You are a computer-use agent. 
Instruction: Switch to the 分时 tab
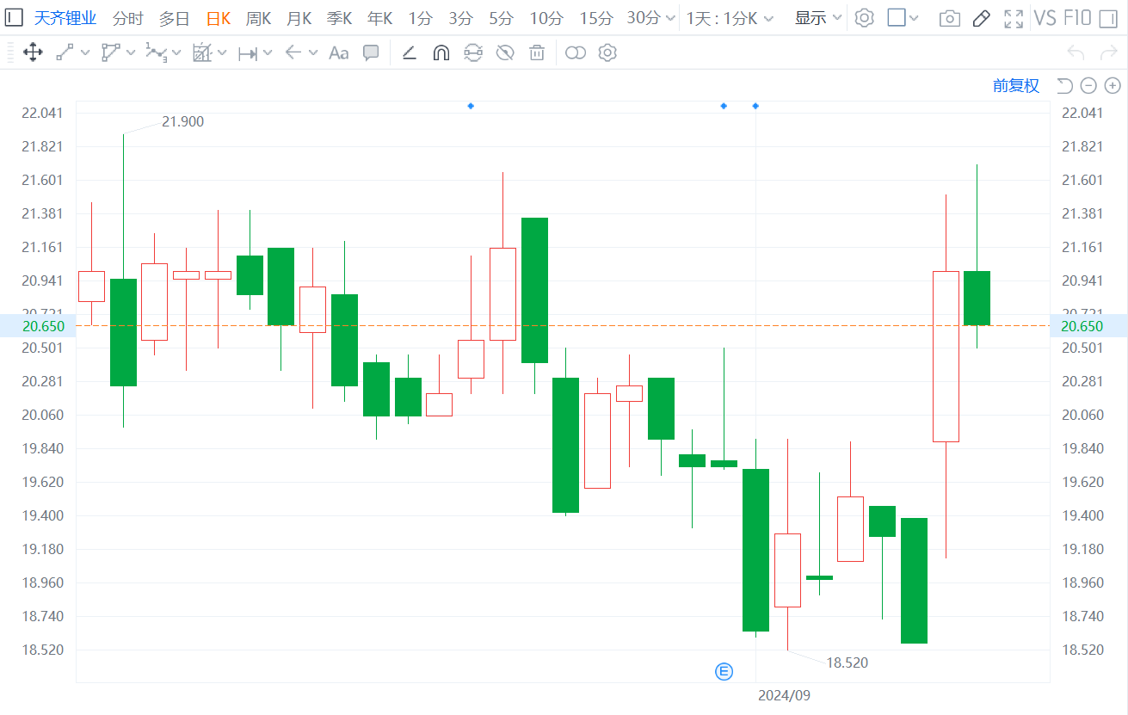pos(128,18)
